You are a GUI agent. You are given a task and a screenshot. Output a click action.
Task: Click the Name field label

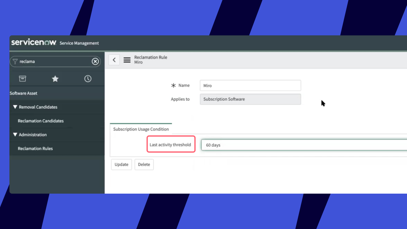point(184,85)
